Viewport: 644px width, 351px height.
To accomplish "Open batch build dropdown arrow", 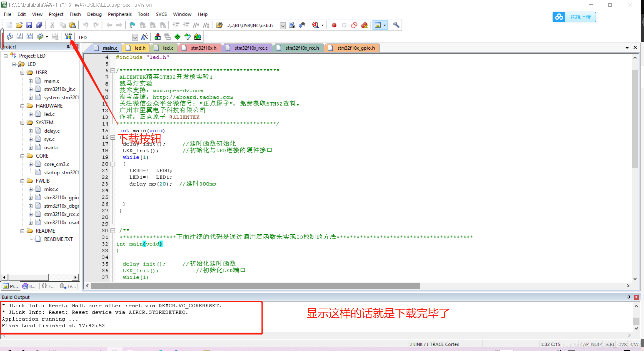I will pyautogui.click(x=47, y=37).
